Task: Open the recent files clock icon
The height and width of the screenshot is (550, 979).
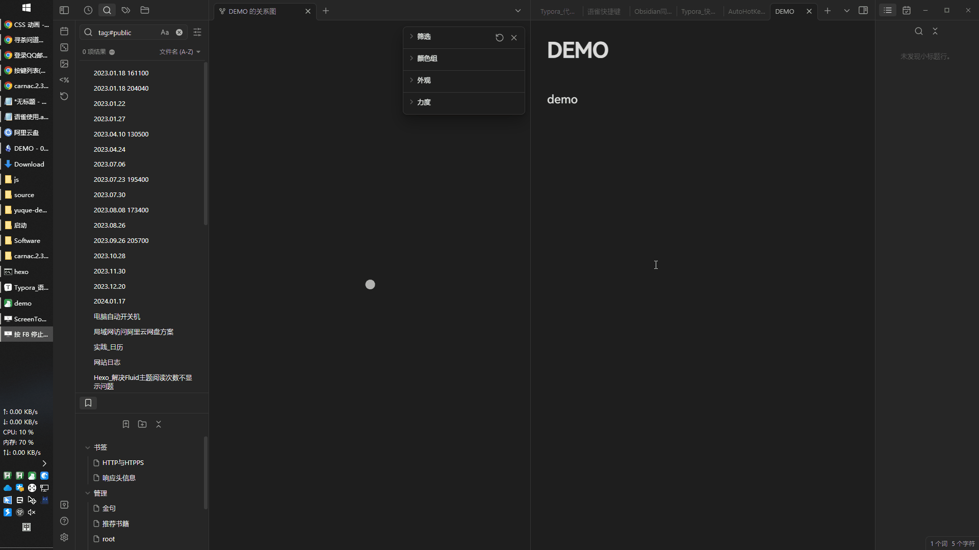Action: (88, 10)
